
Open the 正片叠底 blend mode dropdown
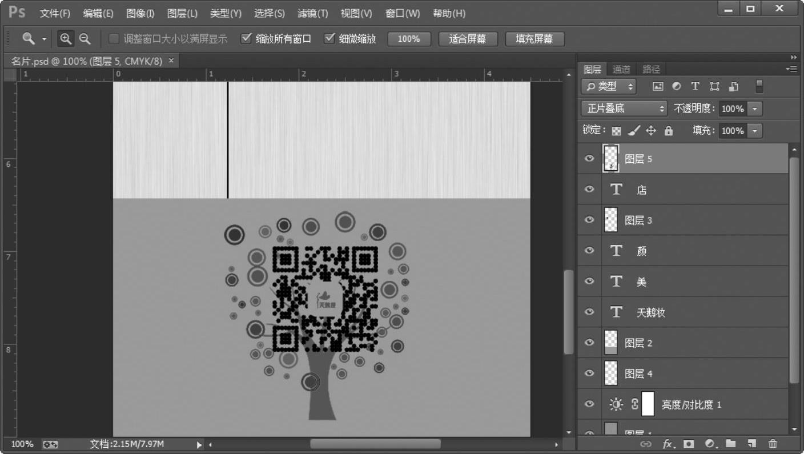pyautogui.click(x=624, y=109)
